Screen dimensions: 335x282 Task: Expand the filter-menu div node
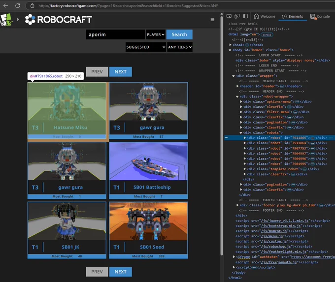pyautogui.click(x=241, y=112)
